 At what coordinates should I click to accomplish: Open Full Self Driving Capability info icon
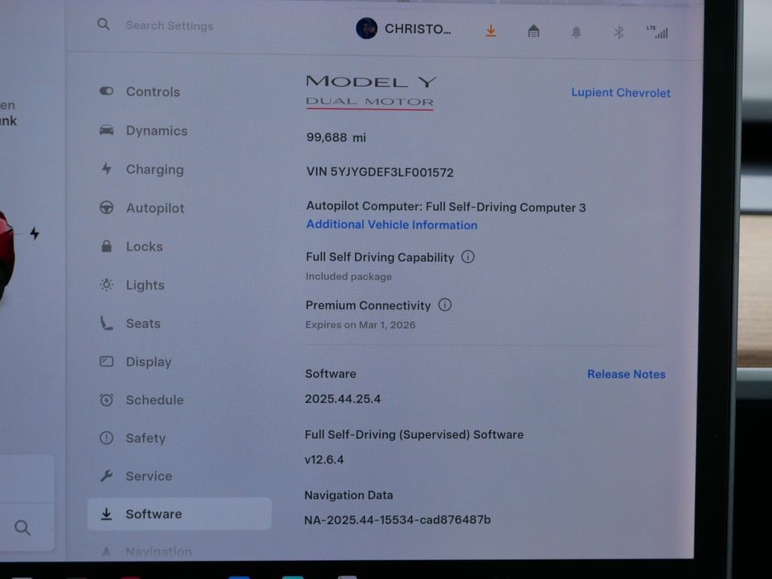pos(468,257)
